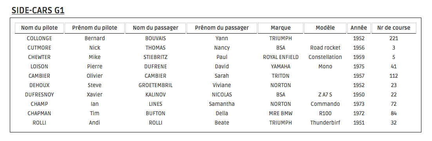
Task: Select the Commando model cell
Action: pos(325,104)
